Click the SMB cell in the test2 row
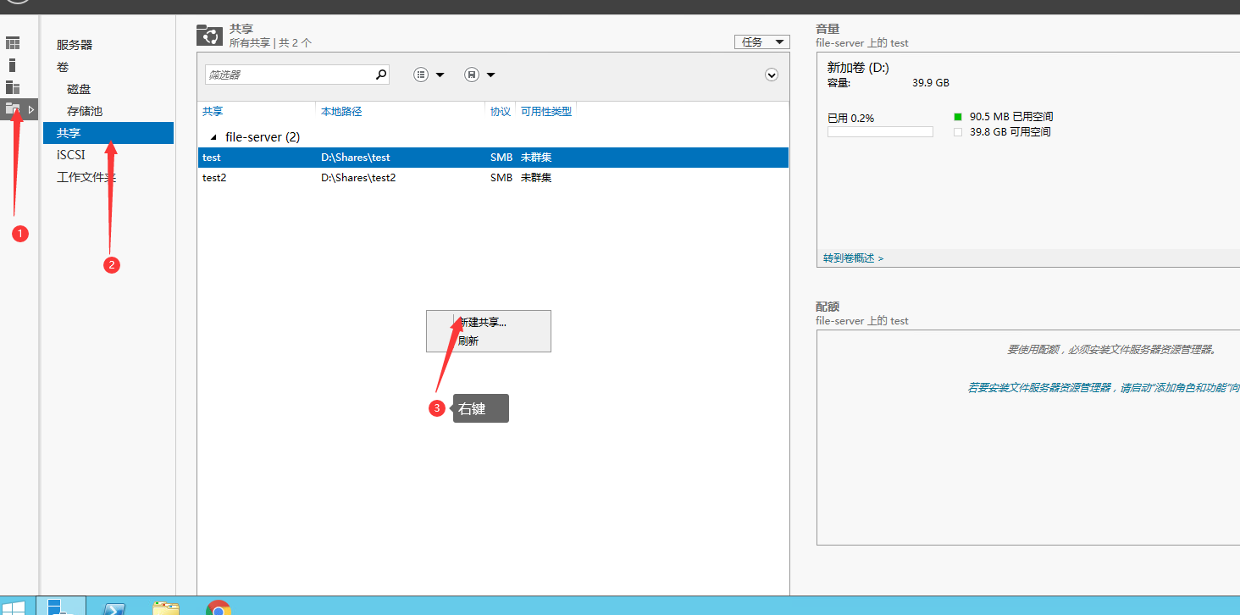 pos(501,178)
